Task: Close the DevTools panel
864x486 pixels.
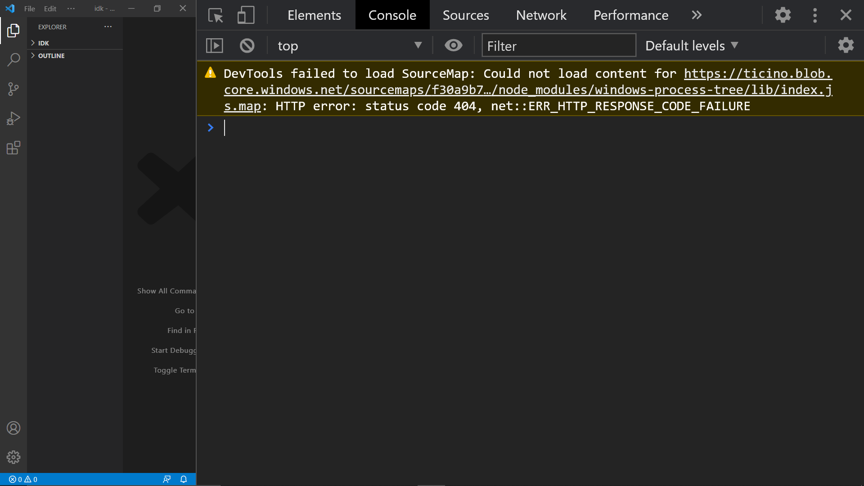Action: (846, 15)
